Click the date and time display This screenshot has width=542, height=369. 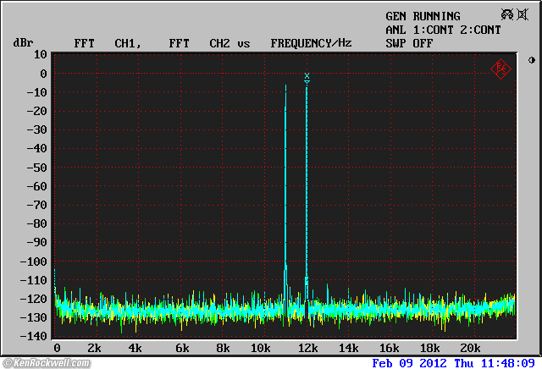453,362
